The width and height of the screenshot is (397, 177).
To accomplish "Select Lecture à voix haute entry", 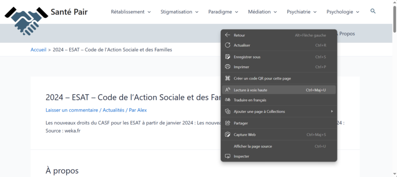I will (279, 90).
